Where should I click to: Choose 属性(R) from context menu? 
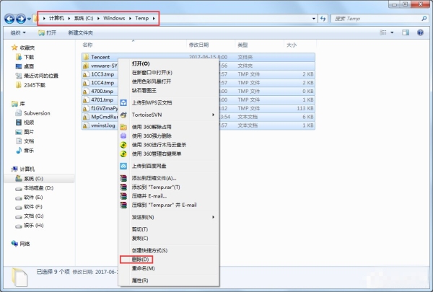[169, 280]
